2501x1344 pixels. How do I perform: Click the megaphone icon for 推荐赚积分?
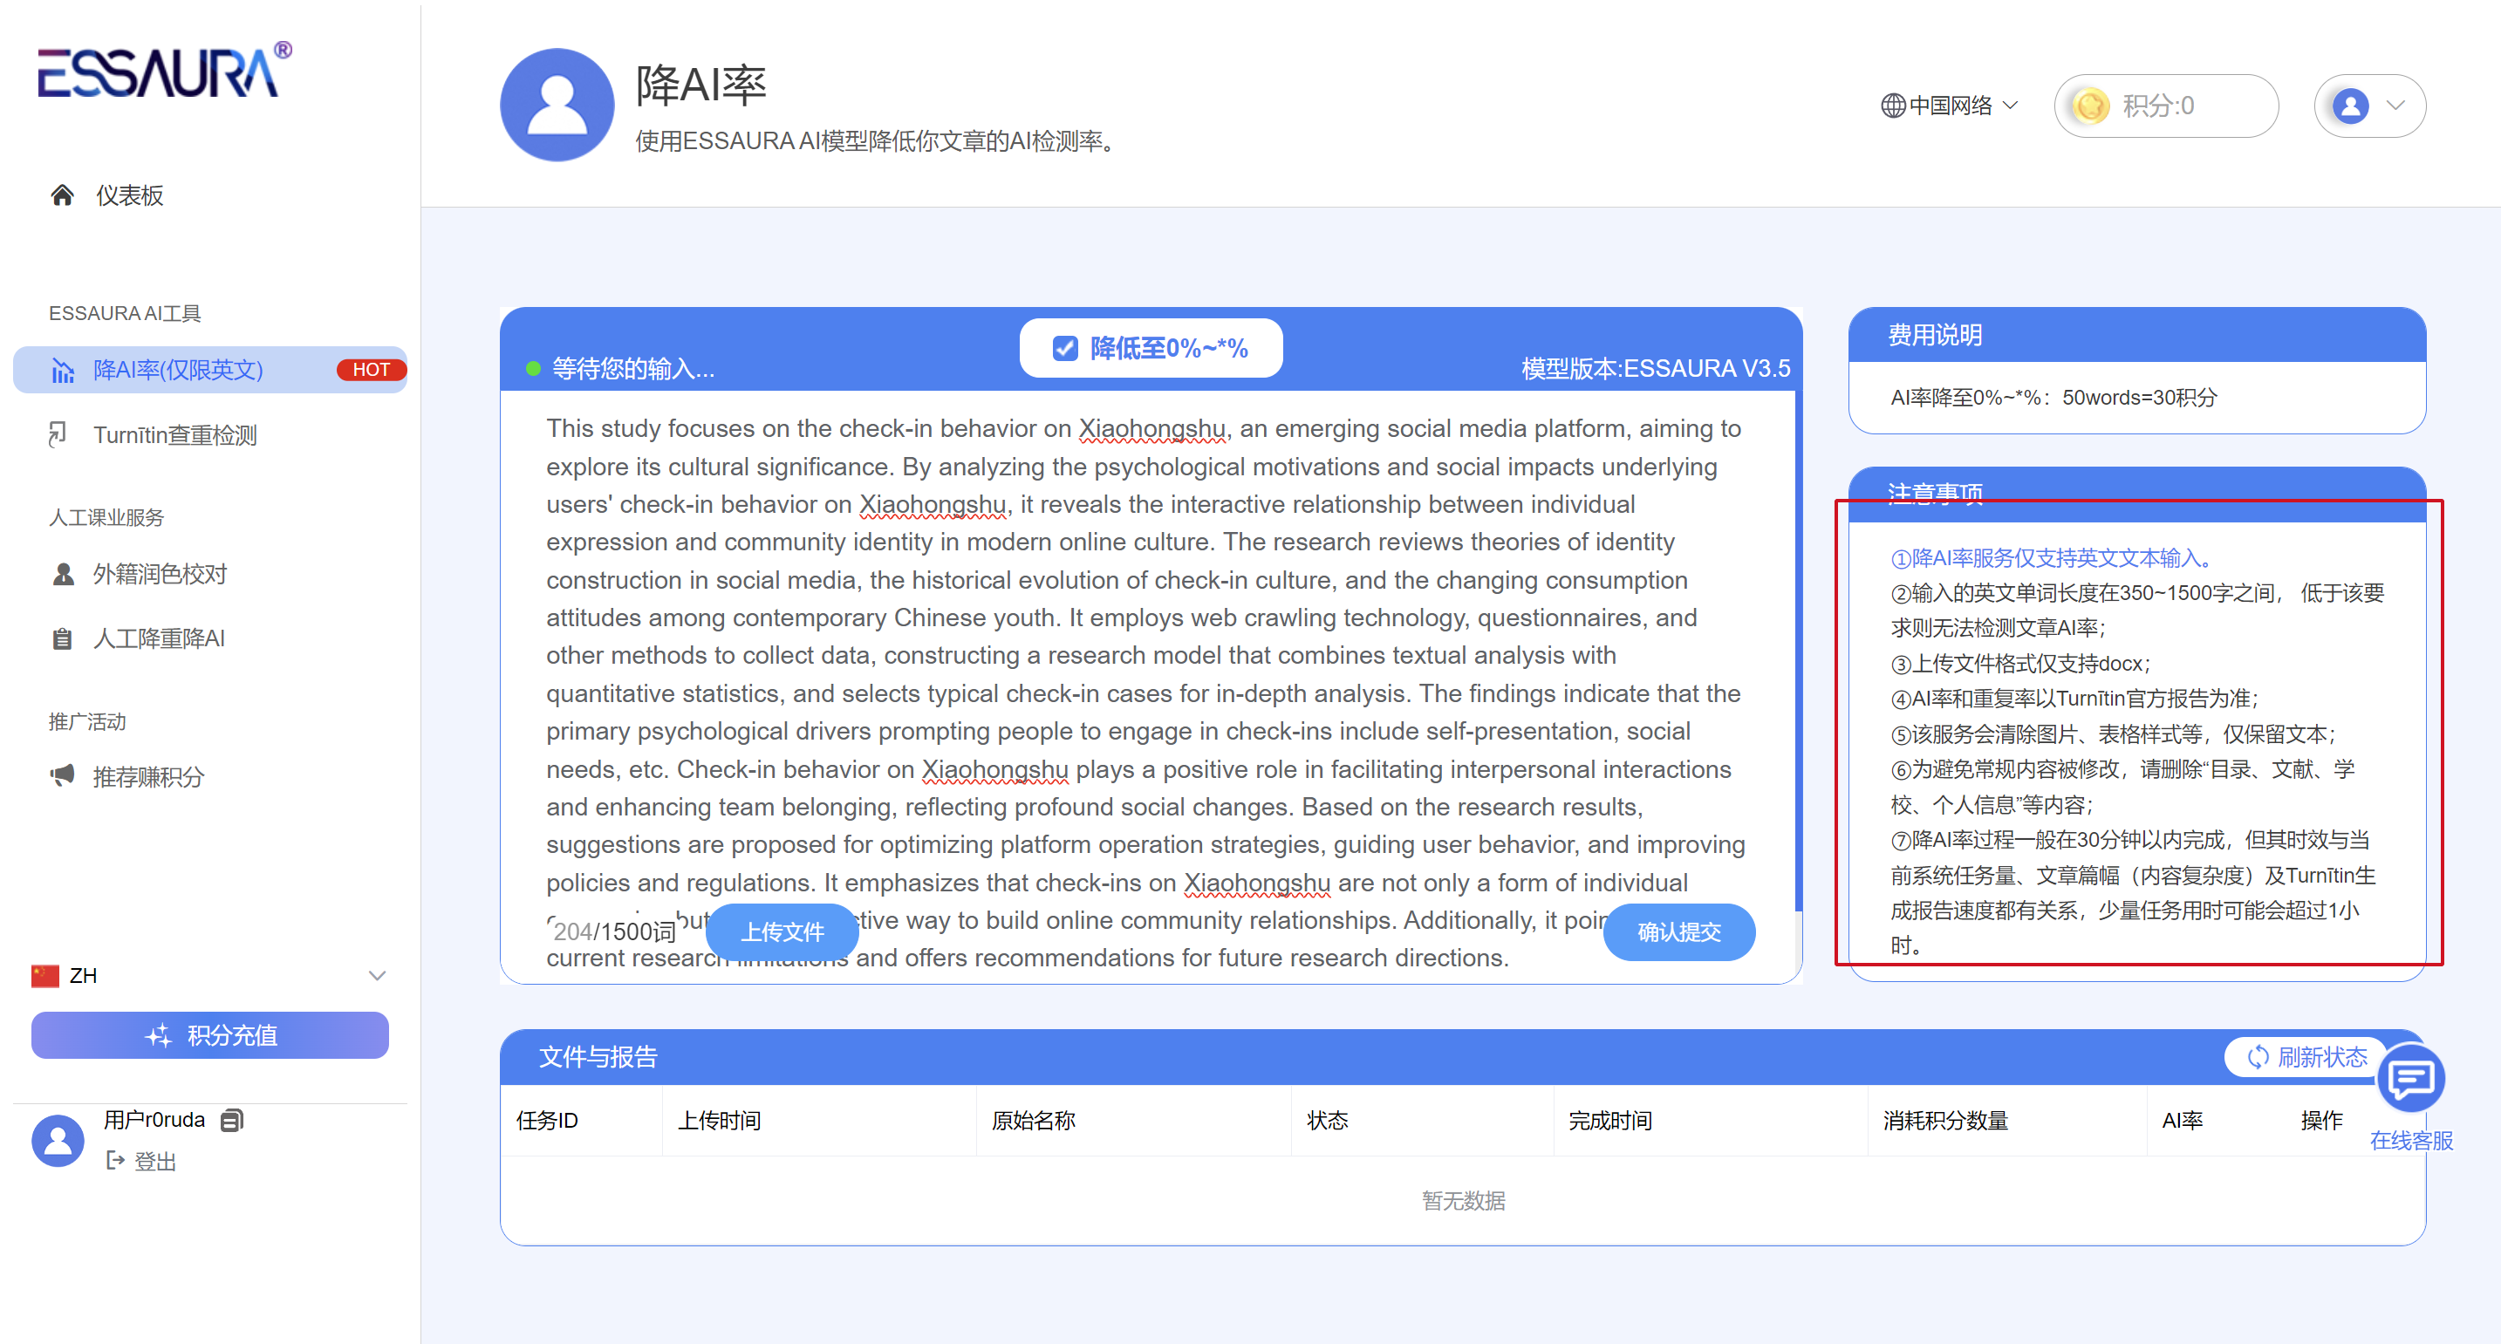(62, 775)
